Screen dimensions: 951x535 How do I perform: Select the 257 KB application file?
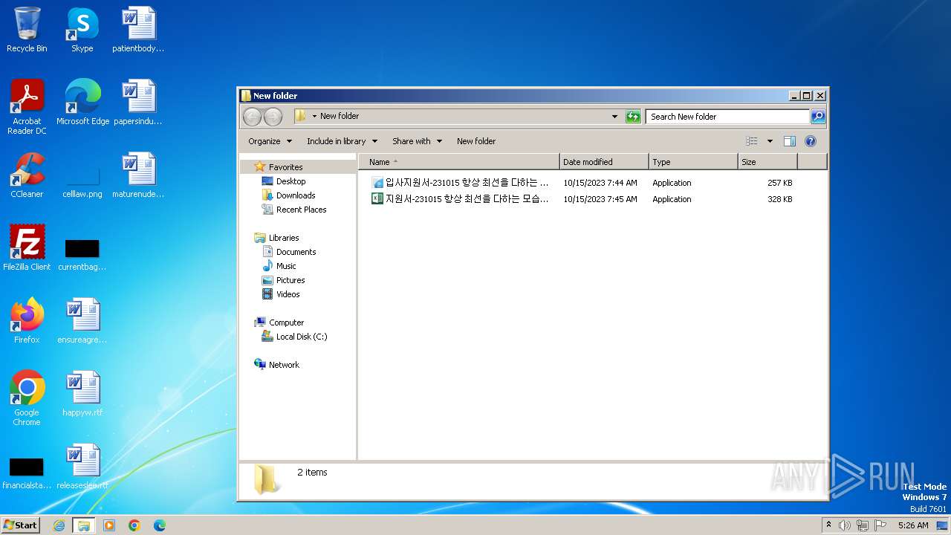pyautogui.click(x=582, y=183)
